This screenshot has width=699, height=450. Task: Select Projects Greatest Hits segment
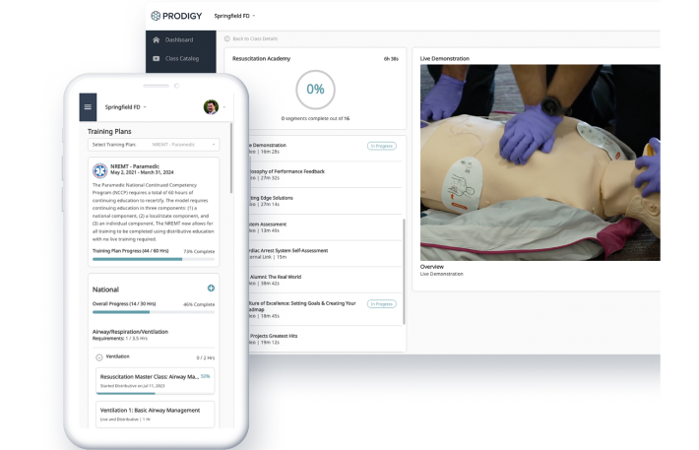[x=326, y=339]
